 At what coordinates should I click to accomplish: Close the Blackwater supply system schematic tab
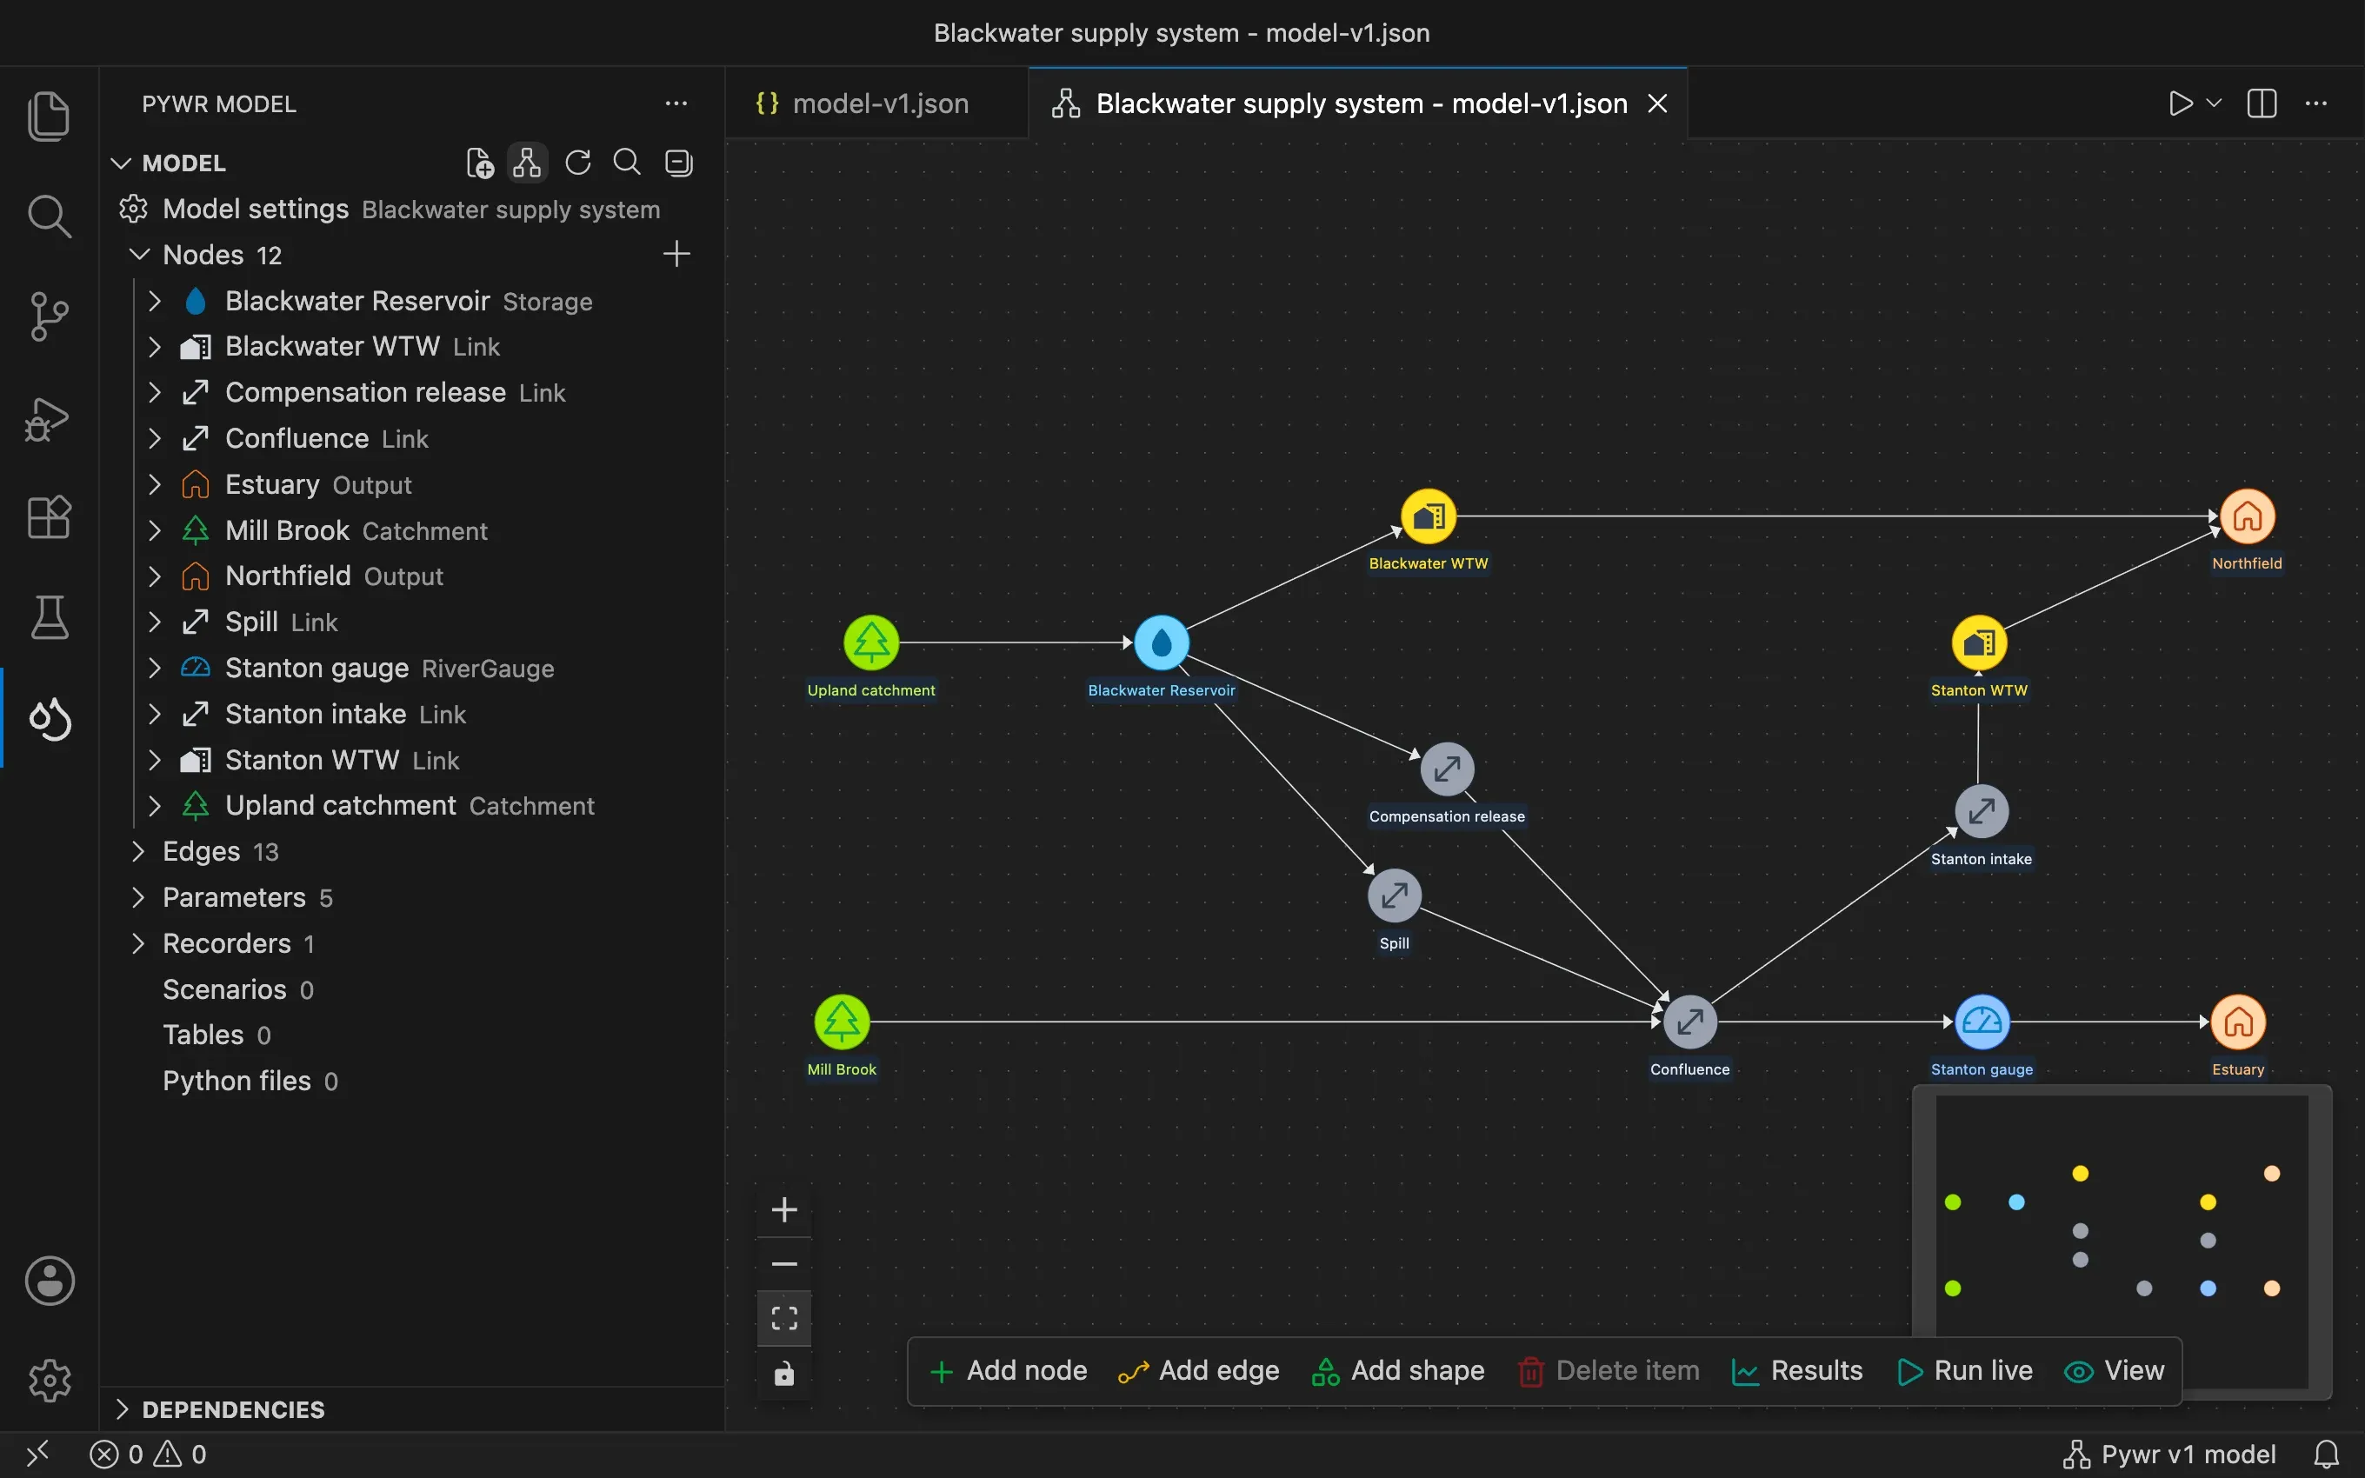[1657, 103]
